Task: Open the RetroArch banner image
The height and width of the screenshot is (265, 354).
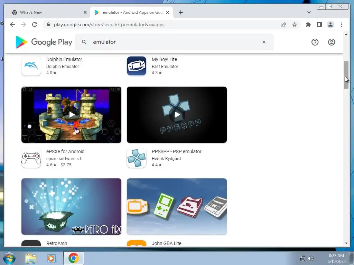Action: pyautogui.click(x=71, y=206)
